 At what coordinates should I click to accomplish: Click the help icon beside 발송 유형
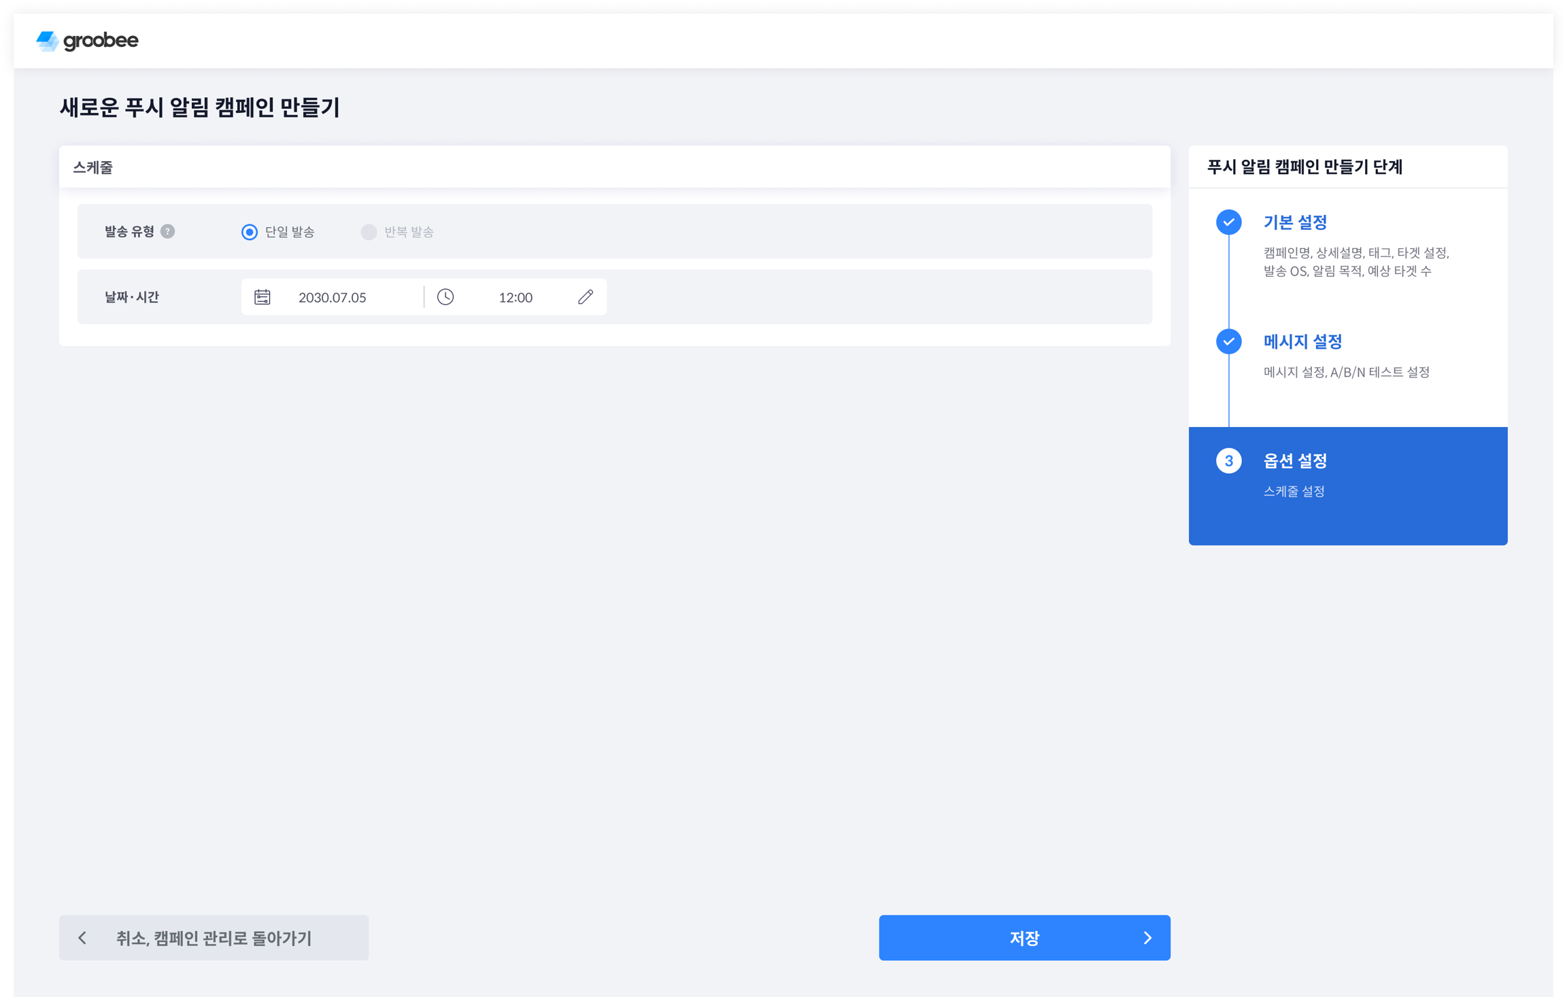tap(167, 231)
